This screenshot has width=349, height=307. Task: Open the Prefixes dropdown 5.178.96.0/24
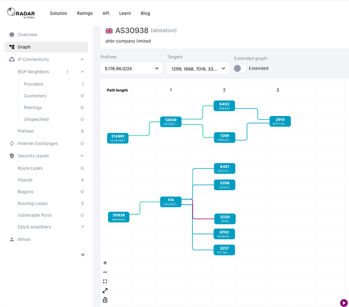coord(131,68)
